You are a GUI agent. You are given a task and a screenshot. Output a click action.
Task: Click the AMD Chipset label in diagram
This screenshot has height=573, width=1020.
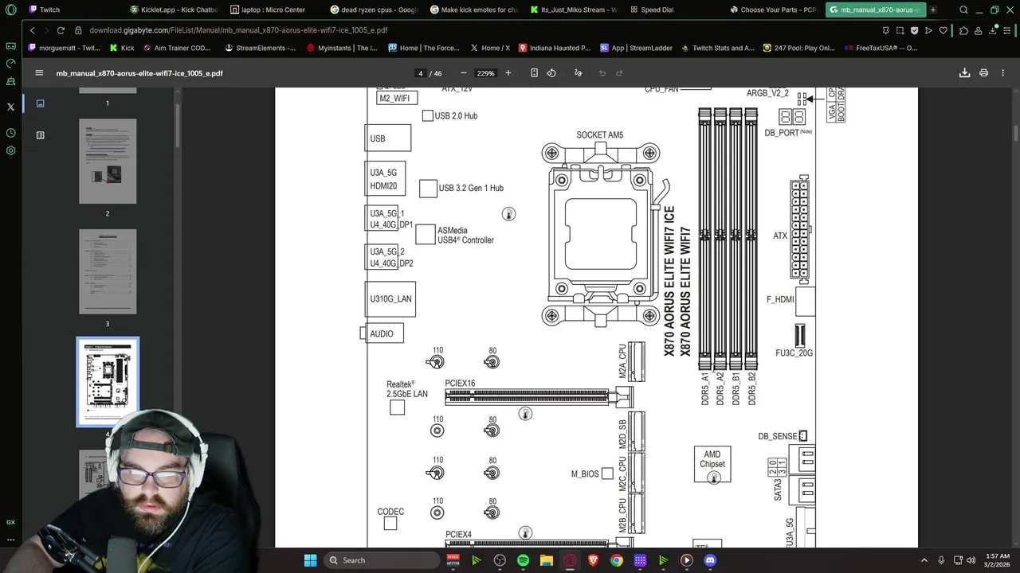[x=712, y=459]
